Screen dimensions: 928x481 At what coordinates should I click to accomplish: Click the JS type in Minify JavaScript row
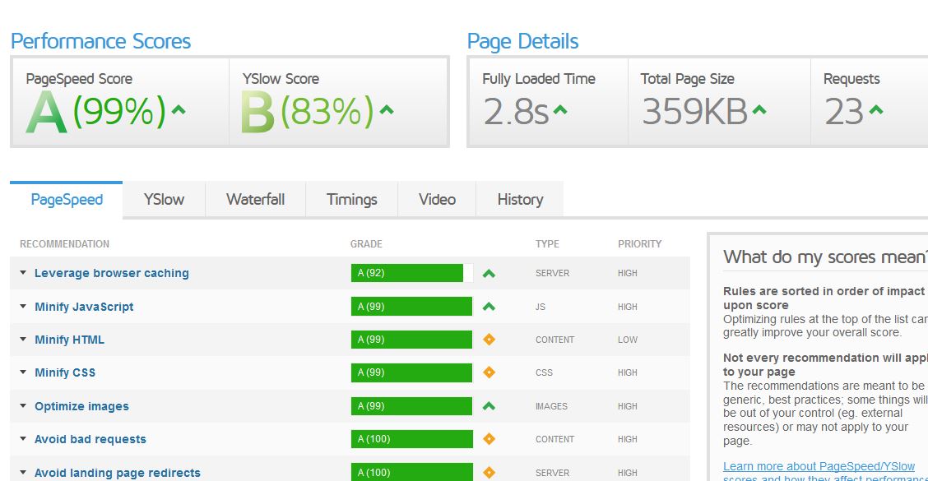[541, 307]
